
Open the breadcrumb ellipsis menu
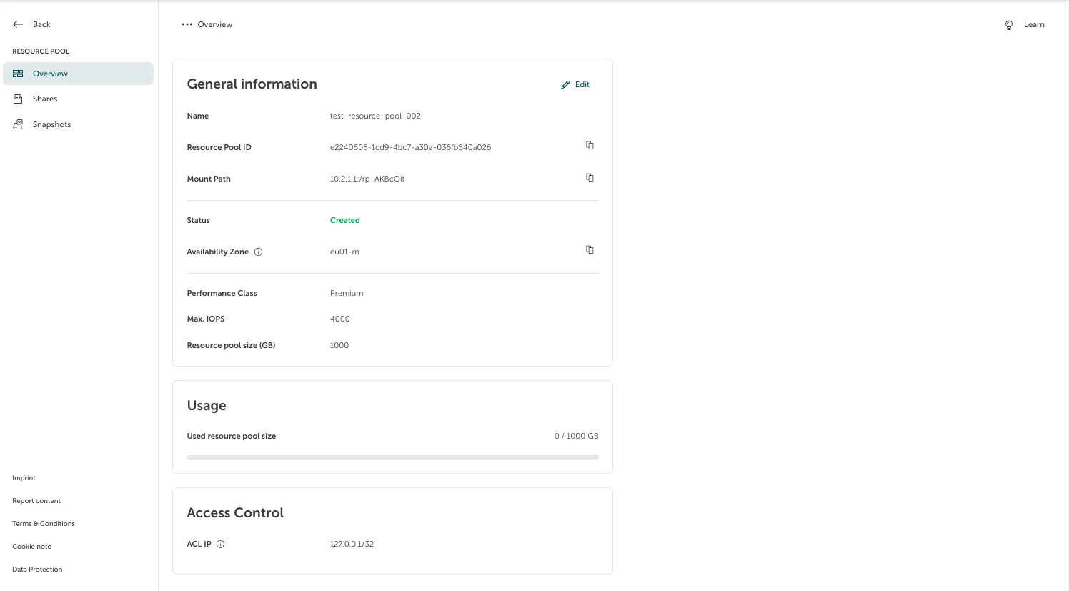point(187,25)
